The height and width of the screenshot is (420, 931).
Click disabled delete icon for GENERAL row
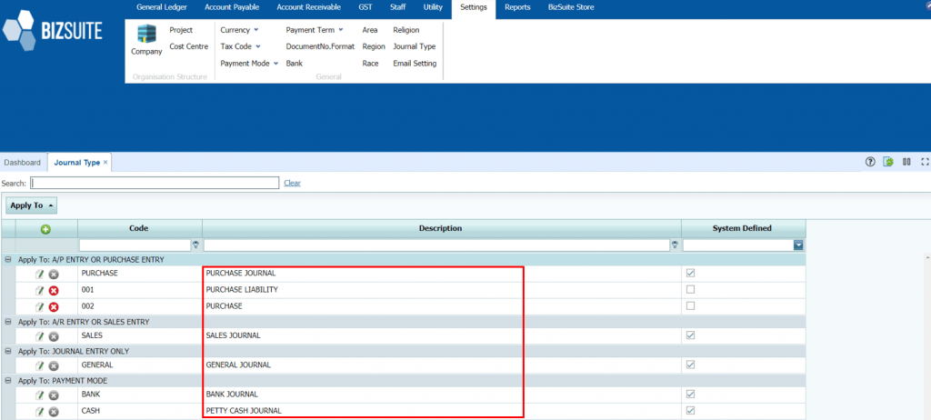tap(54, 366)
